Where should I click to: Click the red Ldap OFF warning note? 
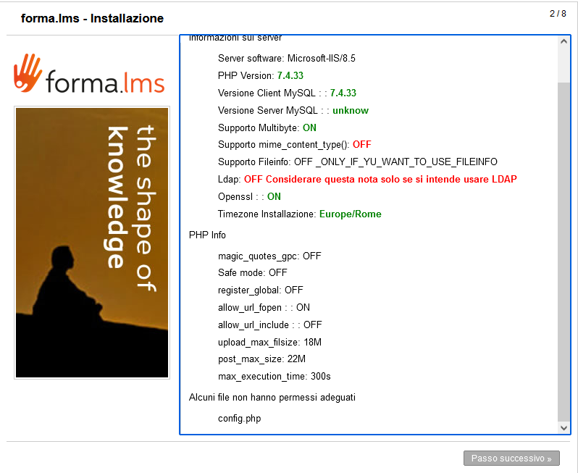click(x=380, y=179)
